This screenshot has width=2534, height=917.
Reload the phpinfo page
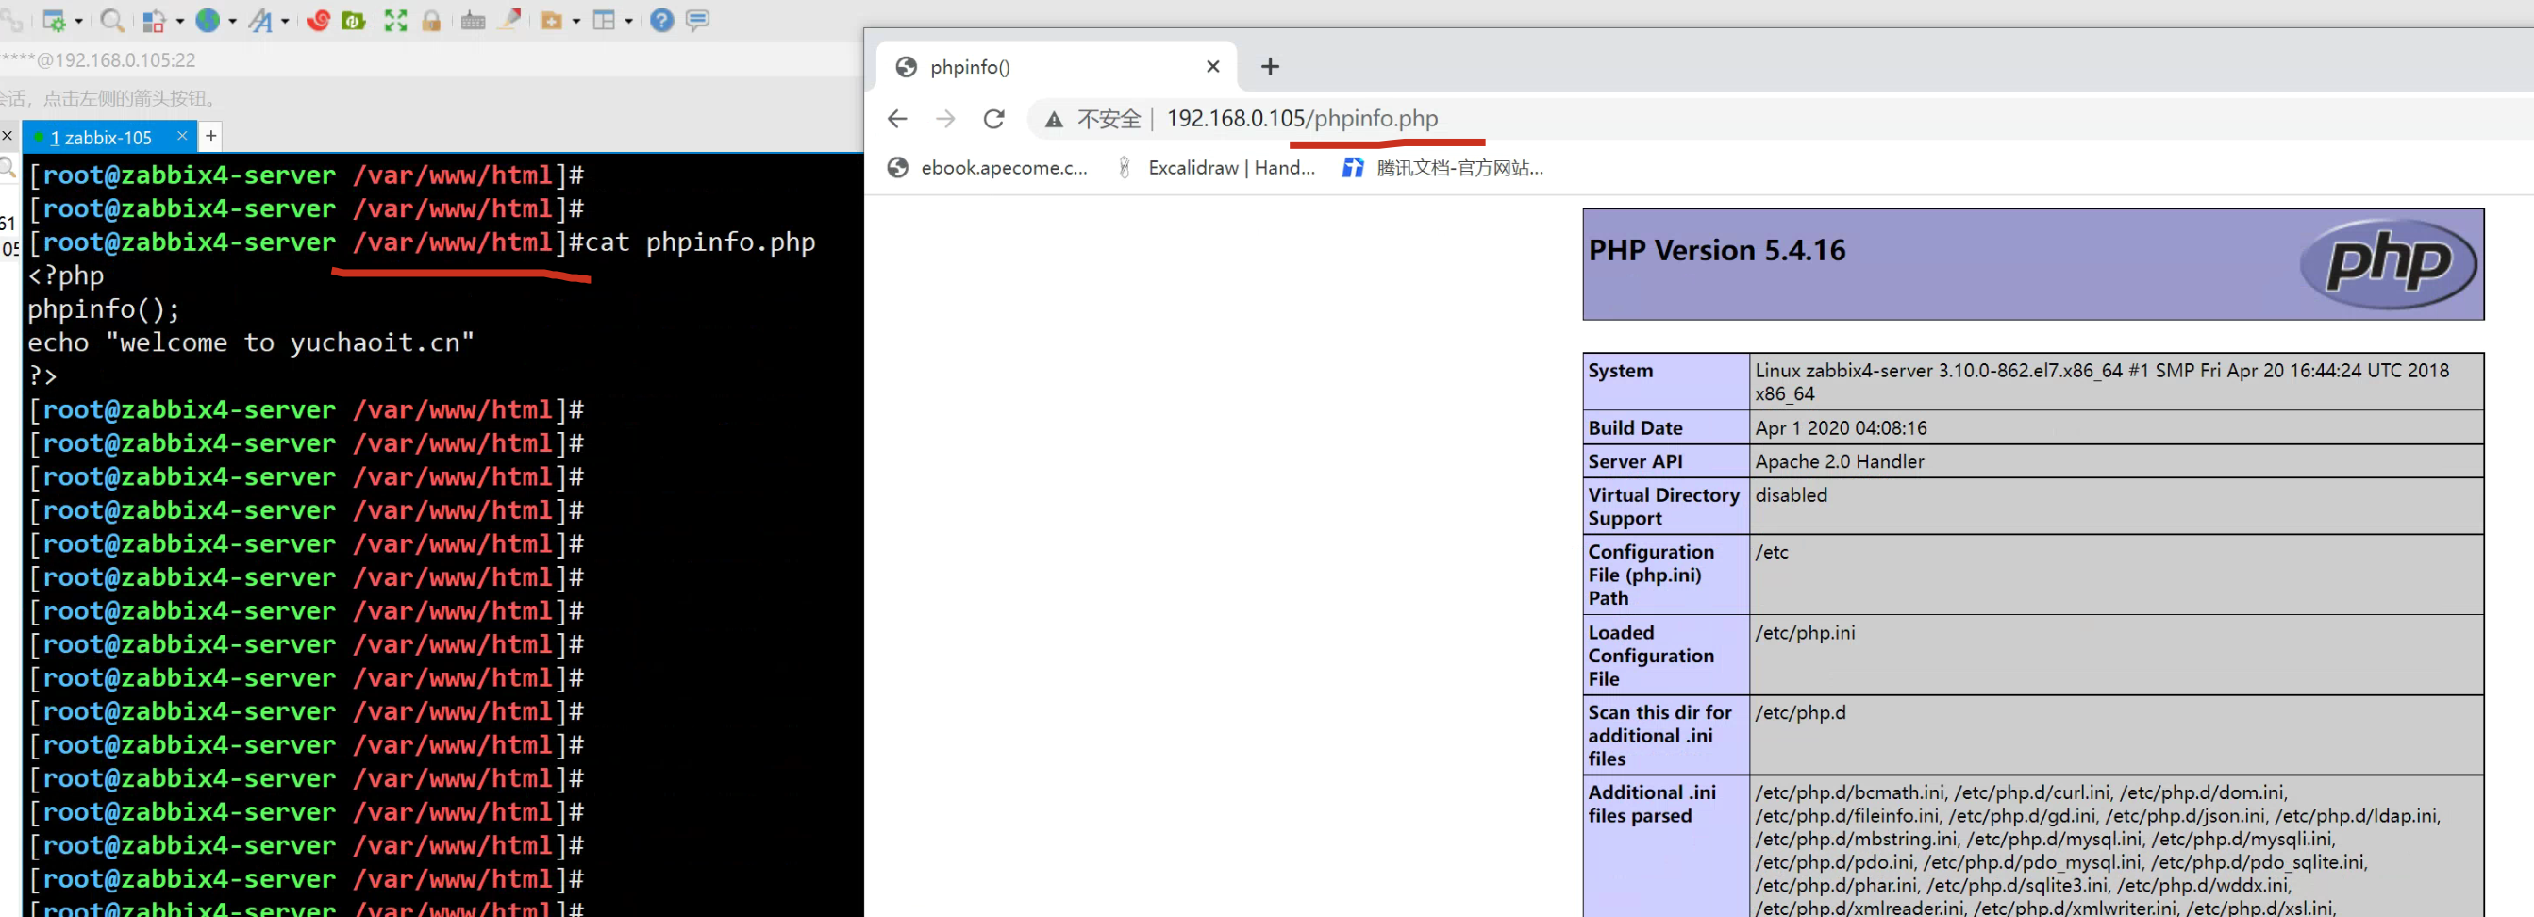pos(993,119)
